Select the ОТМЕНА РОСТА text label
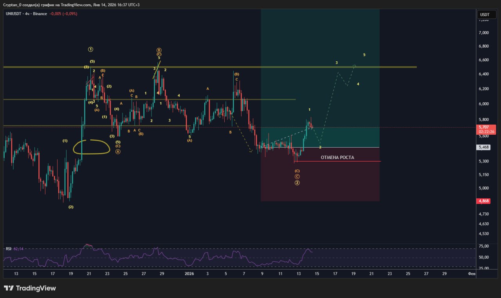Screen dimensions: 501x298 (337, 157)
